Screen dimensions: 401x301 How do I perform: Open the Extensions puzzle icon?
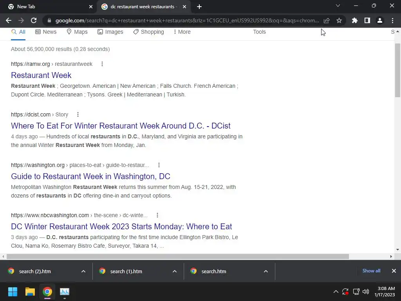tap(354, 20)
